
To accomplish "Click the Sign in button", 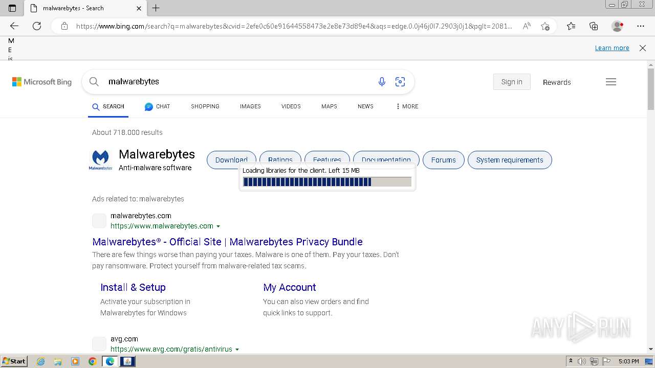I will (x=512, y=82).
